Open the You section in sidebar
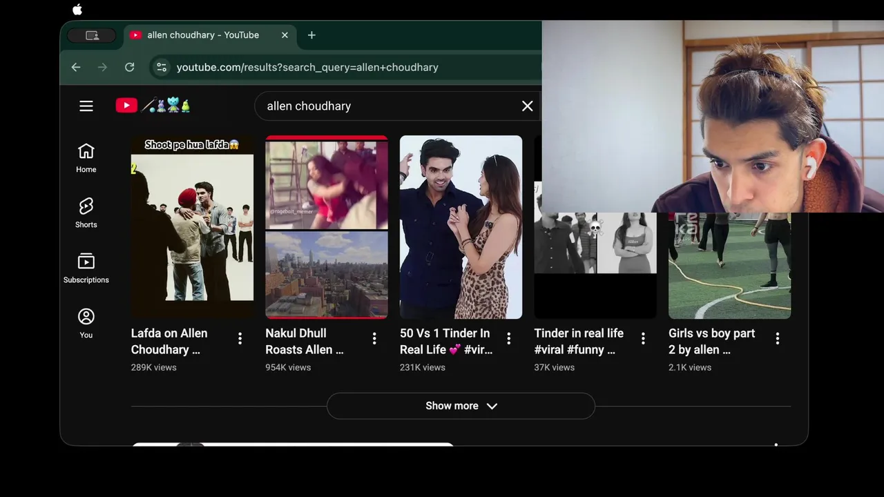This screenshot has height=497, width=884. (x=86, y=324)
